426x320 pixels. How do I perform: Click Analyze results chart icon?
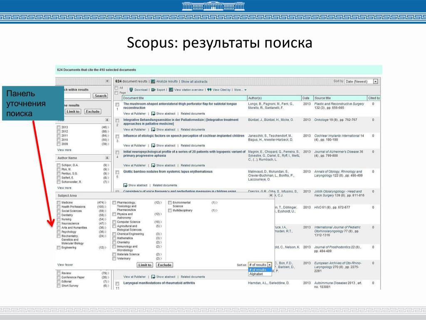(x=153, y=81)
